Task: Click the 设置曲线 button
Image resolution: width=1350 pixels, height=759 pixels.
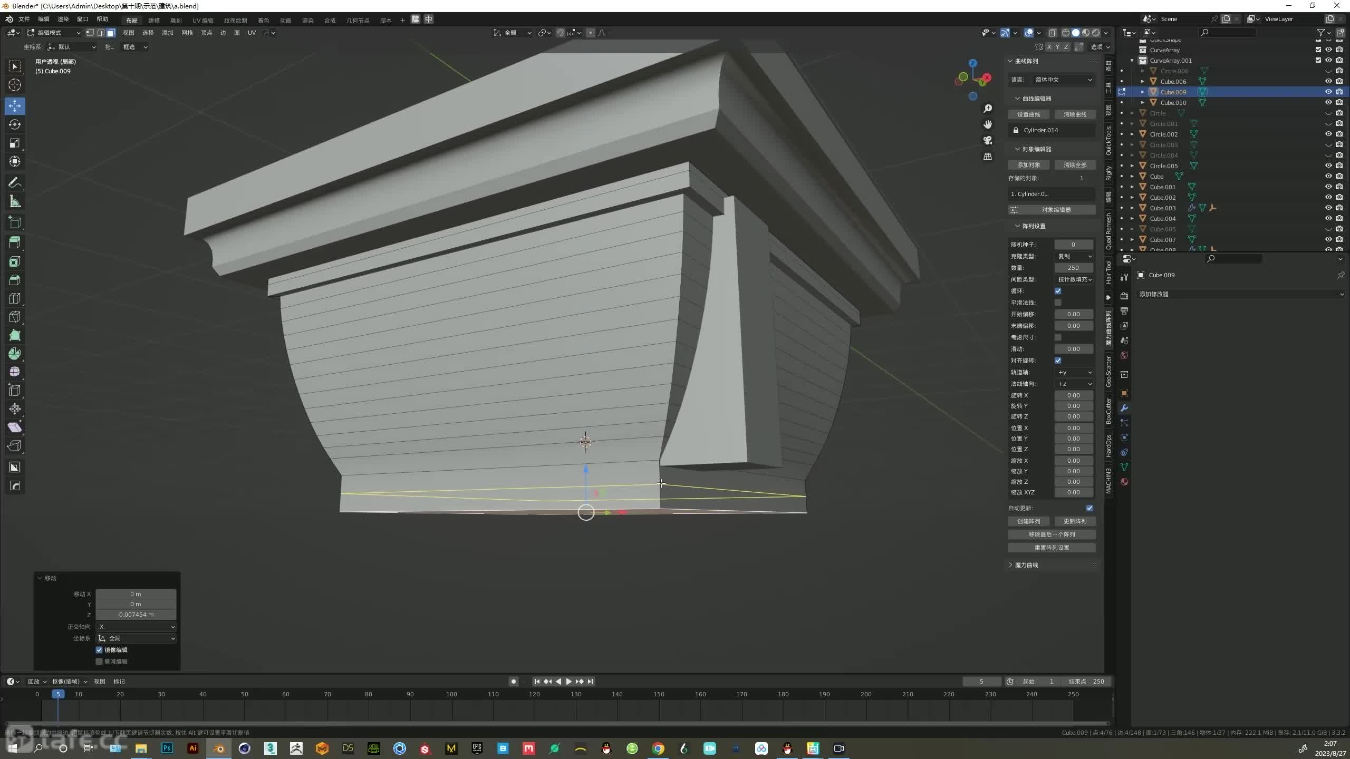Action: click(1029, 114)
